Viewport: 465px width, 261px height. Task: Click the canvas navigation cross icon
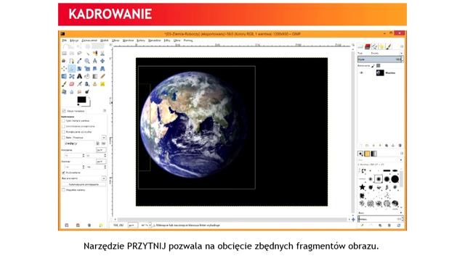(x=353, y=220)
